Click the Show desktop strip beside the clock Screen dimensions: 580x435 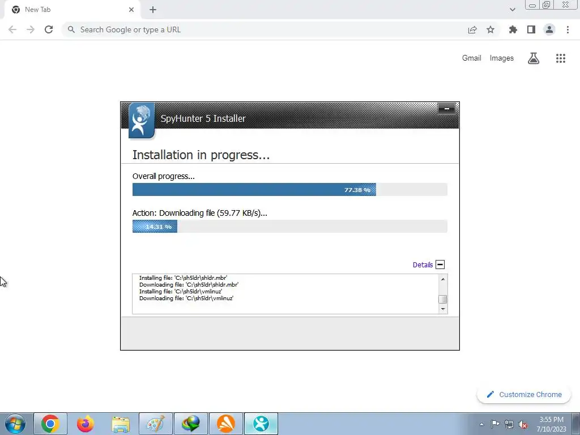coord(576,424)
